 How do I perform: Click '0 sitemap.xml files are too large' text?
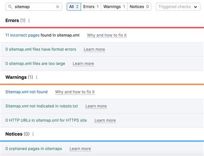point(35,63)
